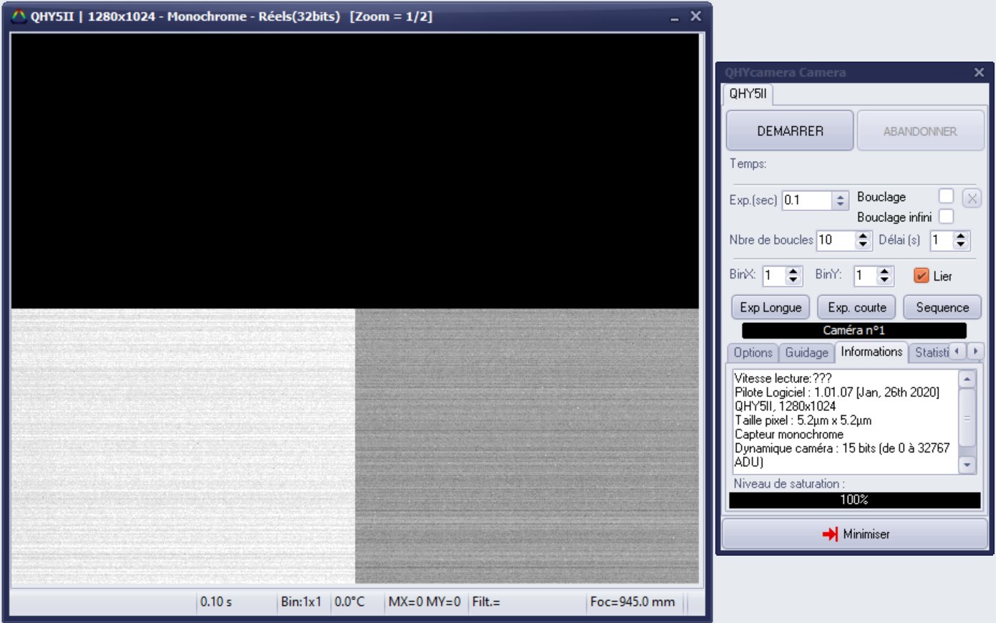
Task: Open the Sequence dialog button
Action: (942, 307)
